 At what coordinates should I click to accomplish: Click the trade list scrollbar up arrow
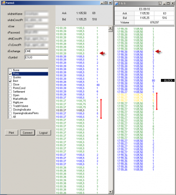(110, 28)
